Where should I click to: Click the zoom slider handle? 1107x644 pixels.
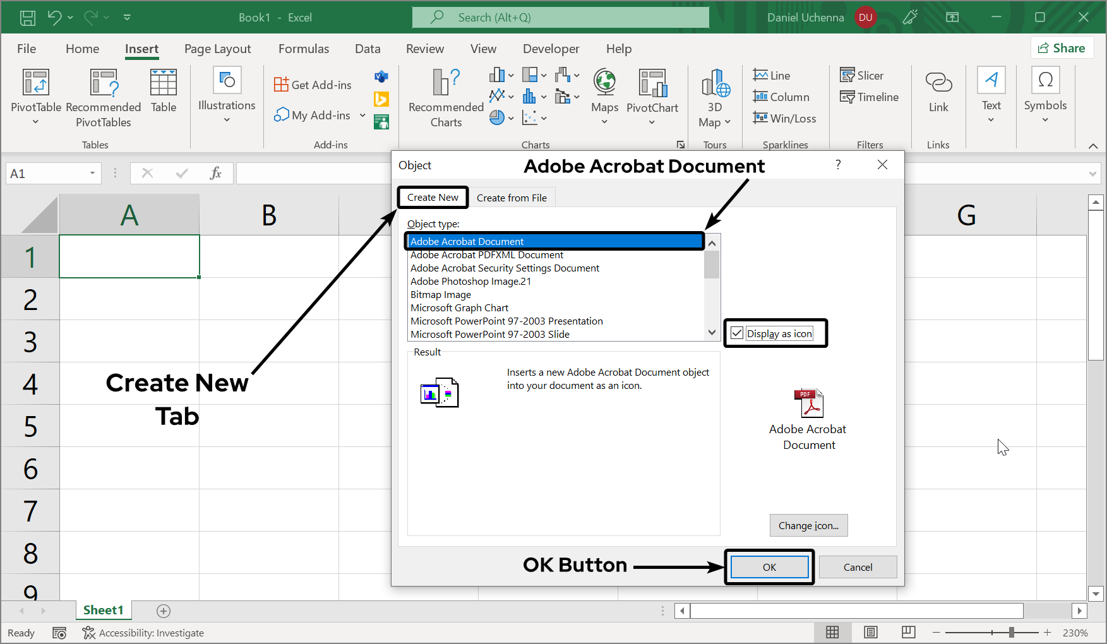pyautogui.click(x=1012, y=633)
